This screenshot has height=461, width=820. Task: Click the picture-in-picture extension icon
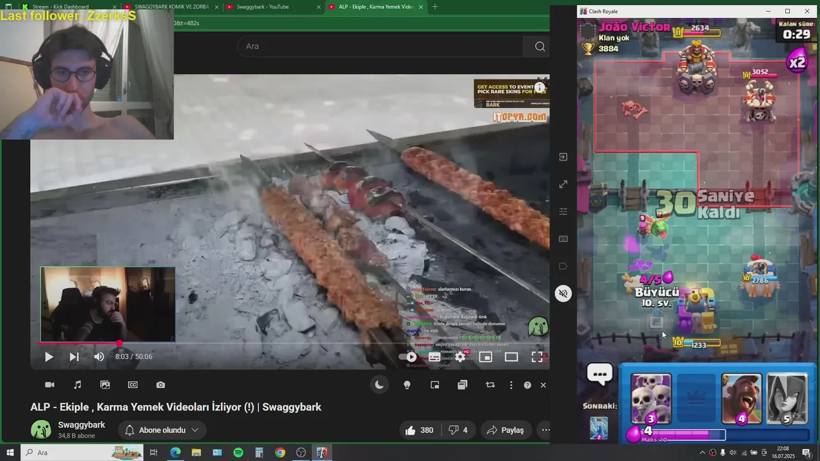[434, 385]
